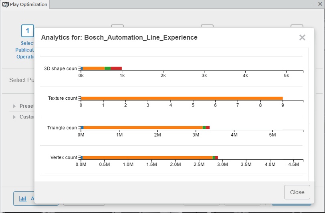325x213 pixels.
Task: Click the red segment of Triangle count bar
Action: click(x=208, y=127)
